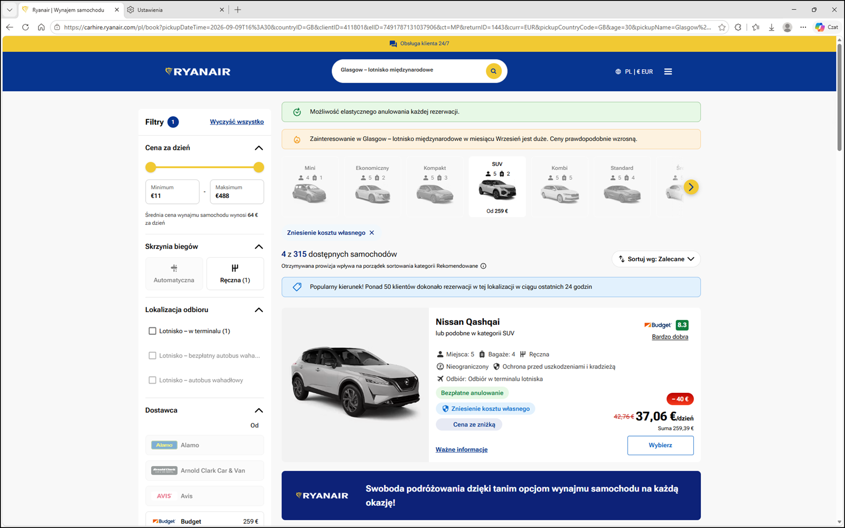The image size is (845, 528).
Task: Click browser back arrow
Action: tap(10, 27)
